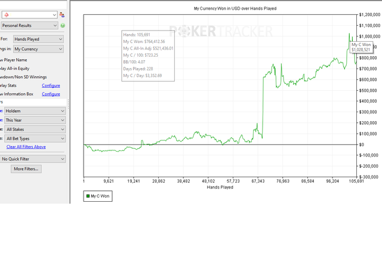Expand the All Bet Types dropdown
Viewport: 382px width, 265px height.
pos(35,139)
